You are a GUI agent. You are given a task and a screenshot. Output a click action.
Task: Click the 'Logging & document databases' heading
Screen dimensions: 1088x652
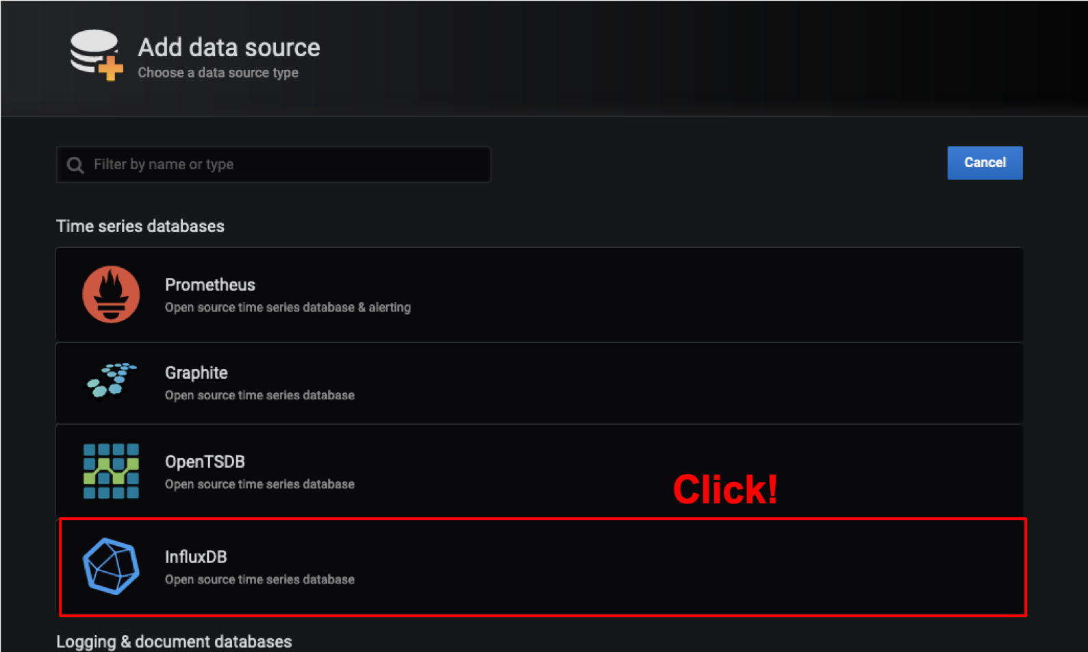pos(174,642)
